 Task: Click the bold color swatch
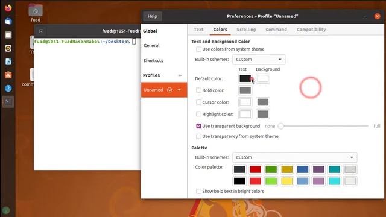(x=245, y=90)
